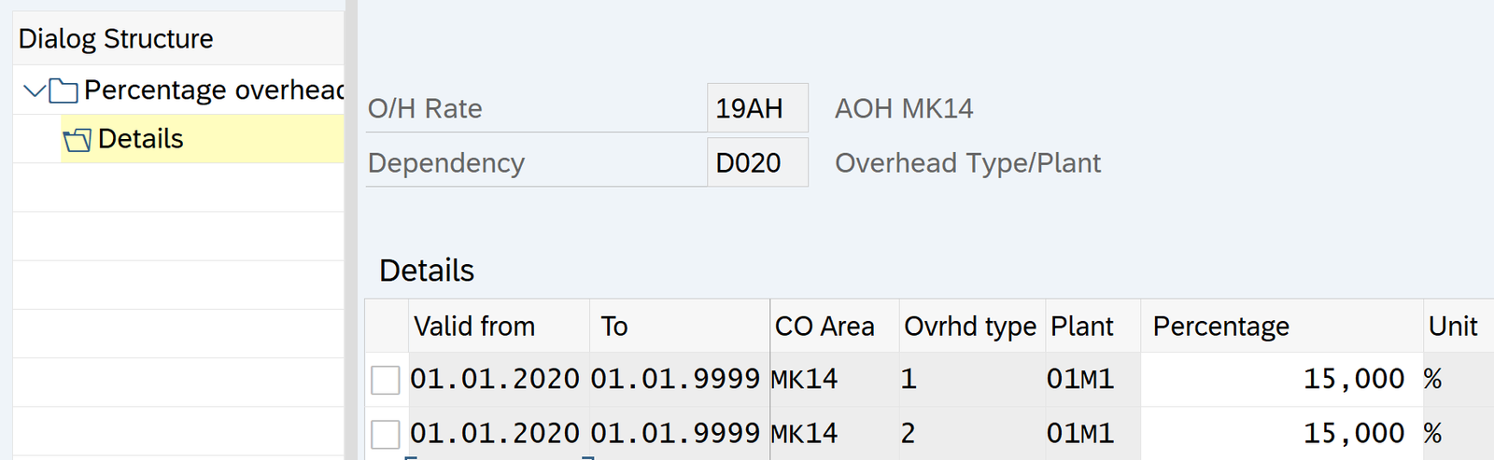Select the Ovrhd type column header
1494x460 pixels.
[970, 327]
